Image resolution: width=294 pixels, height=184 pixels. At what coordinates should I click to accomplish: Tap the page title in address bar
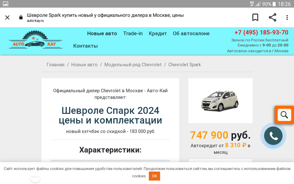(x=105, y=15)
